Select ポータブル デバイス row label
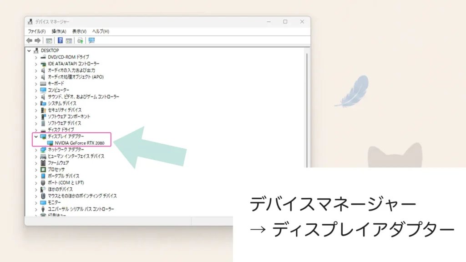Viewport: 466px width, 262px height. click(64, 176)
